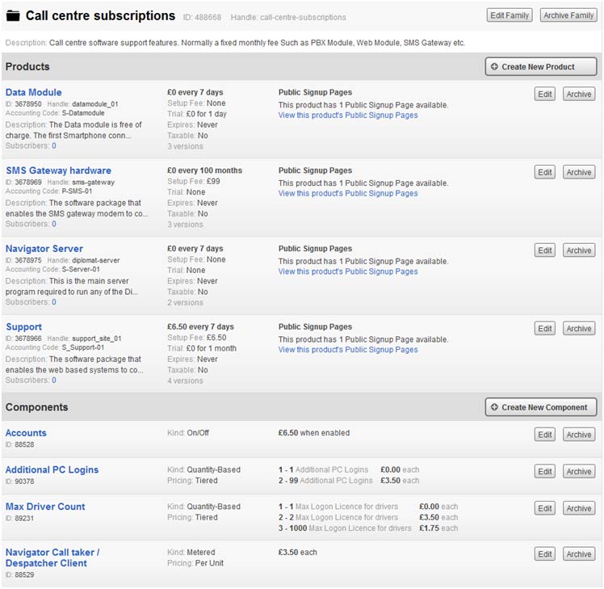The image size is (604, 589).
Task: Edit the Additional PC Logins component
Action: (545, 471)
